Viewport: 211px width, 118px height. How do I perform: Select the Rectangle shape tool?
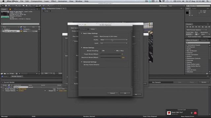click(23, 6)
